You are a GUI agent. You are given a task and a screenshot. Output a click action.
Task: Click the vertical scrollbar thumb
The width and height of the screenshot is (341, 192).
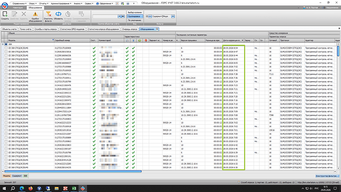[x=338, y=50]
